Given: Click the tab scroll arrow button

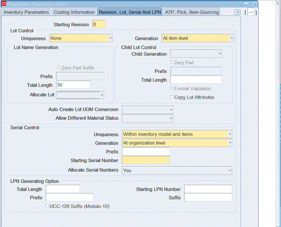Looking at the screenshot, I should [237, 12].
